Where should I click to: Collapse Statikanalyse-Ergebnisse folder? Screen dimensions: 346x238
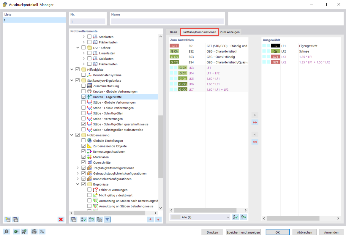tap(72, 81)
